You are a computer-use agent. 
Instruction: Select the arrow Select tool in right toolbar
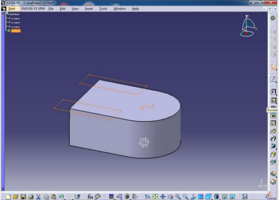pyautogui.click(x=273, y=67)
